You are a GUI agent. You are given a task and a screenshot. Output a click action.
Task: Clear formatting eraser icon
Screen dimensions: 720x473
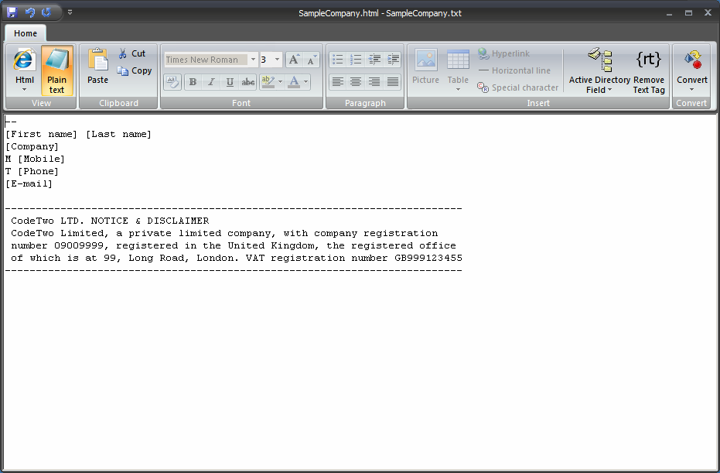(x=172, y=82)
